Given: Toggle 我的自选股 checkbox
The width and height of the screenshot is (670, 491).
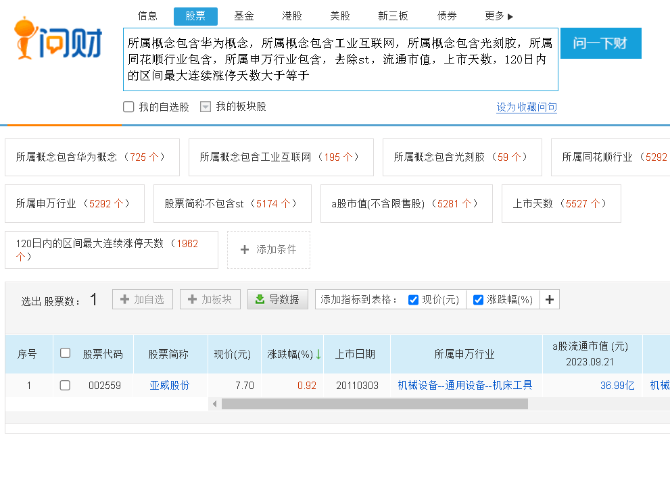Looking at the screenshot, I should [128, 107].
